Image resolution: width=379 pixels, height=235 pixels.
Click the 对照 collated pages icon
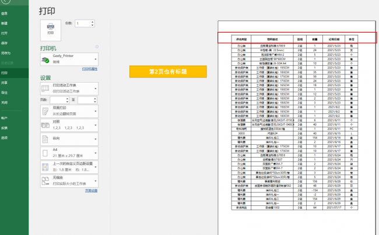pos(45,125)
